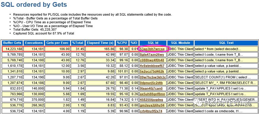Click the Executions column header
This screenshot has width=259, height=114.
click(34, 43)
